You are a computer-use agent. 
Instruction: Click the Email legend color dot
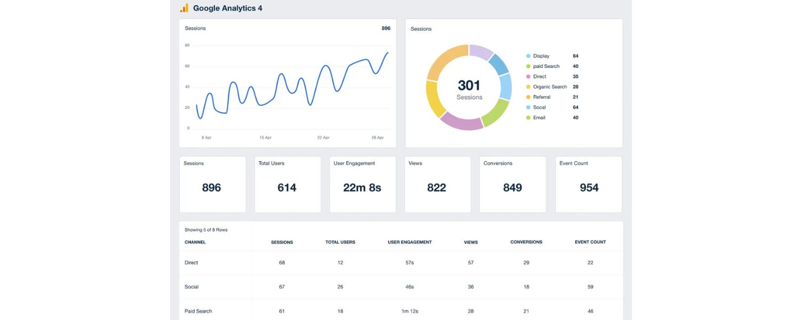(528, 117)
